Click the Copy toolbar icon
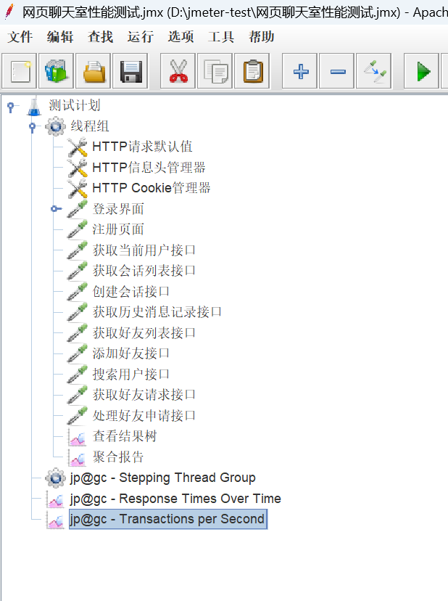Screen dimensions: 448x601 (215, 71)
